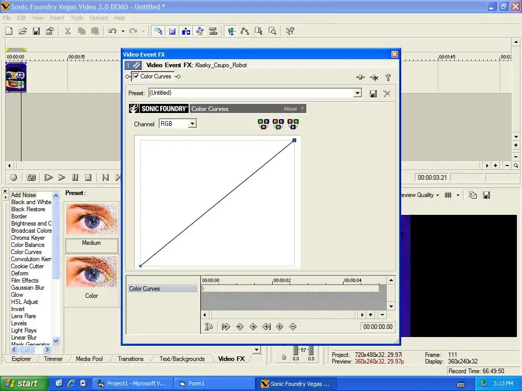
Task: Click the remove plug-in icon in FX window
Action: [374, 77]
